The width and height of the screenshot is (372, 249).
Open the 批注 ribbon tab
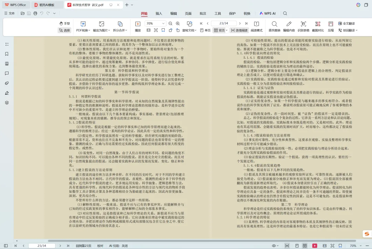[203, 13]
